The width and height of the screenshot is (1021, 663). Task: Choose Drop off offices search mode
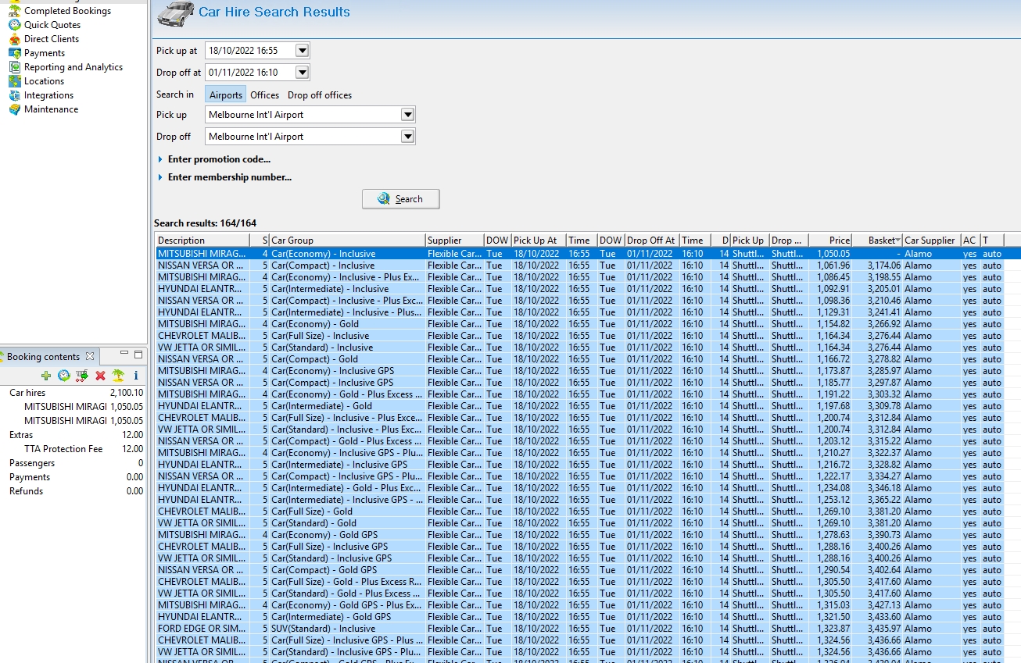[x=320, y=95]
